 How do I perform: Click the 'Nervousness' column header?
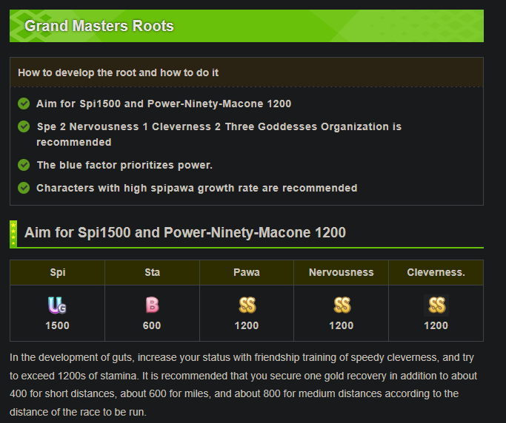(341, 273)
